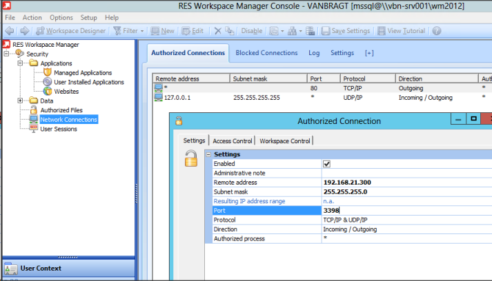The height and width of the screenshot is (281, 492).
Task: Select the Data folder
Action: tap(46, 101)
